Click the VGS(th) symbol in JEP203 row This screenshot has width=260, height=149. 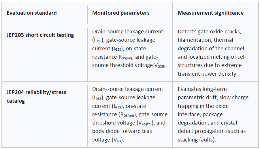pos(161,66)
